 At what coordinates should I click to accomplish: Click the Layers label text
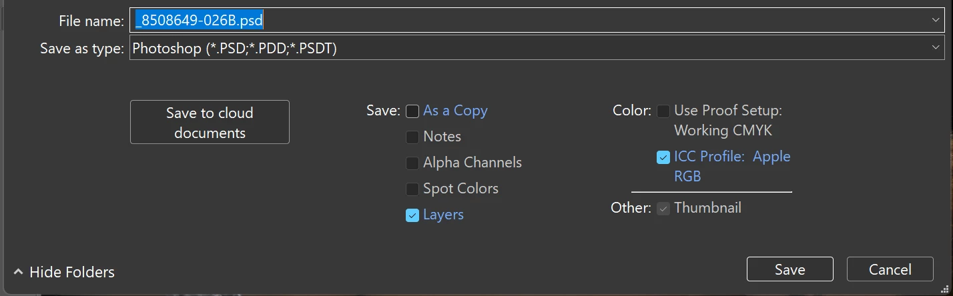[443, 215]
